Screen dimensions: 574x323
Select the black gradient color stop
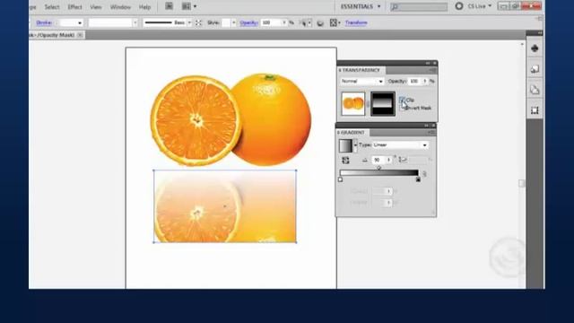click(x=418, y=179)
